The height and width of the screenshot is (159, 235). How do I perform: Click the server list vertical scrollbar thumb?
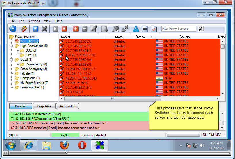click(x=223, y=47)
